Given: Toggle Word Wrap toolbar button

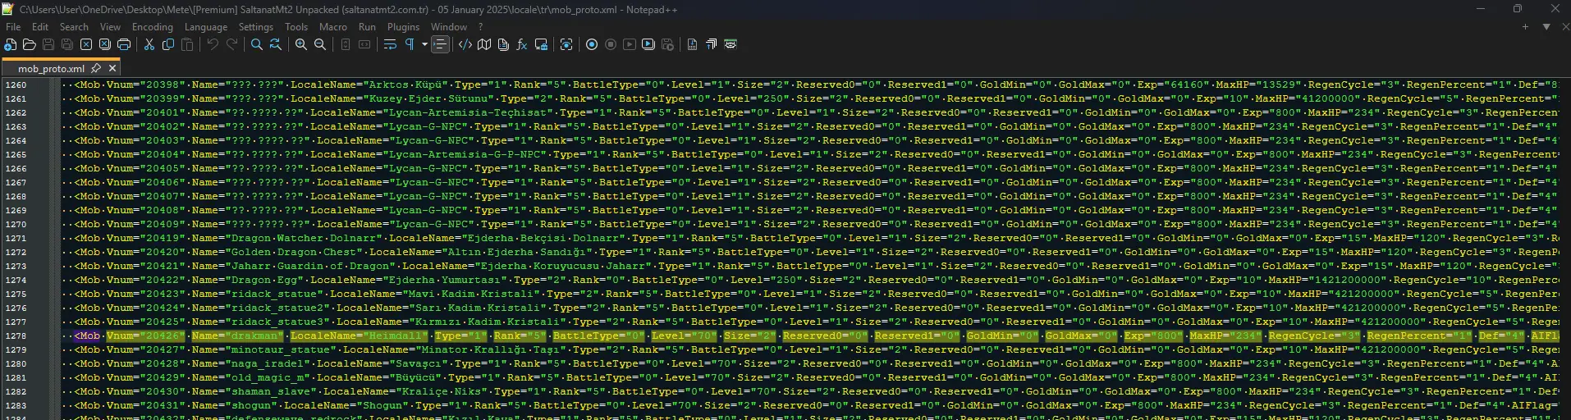Looking at the screenshot, I should point(390,44).
